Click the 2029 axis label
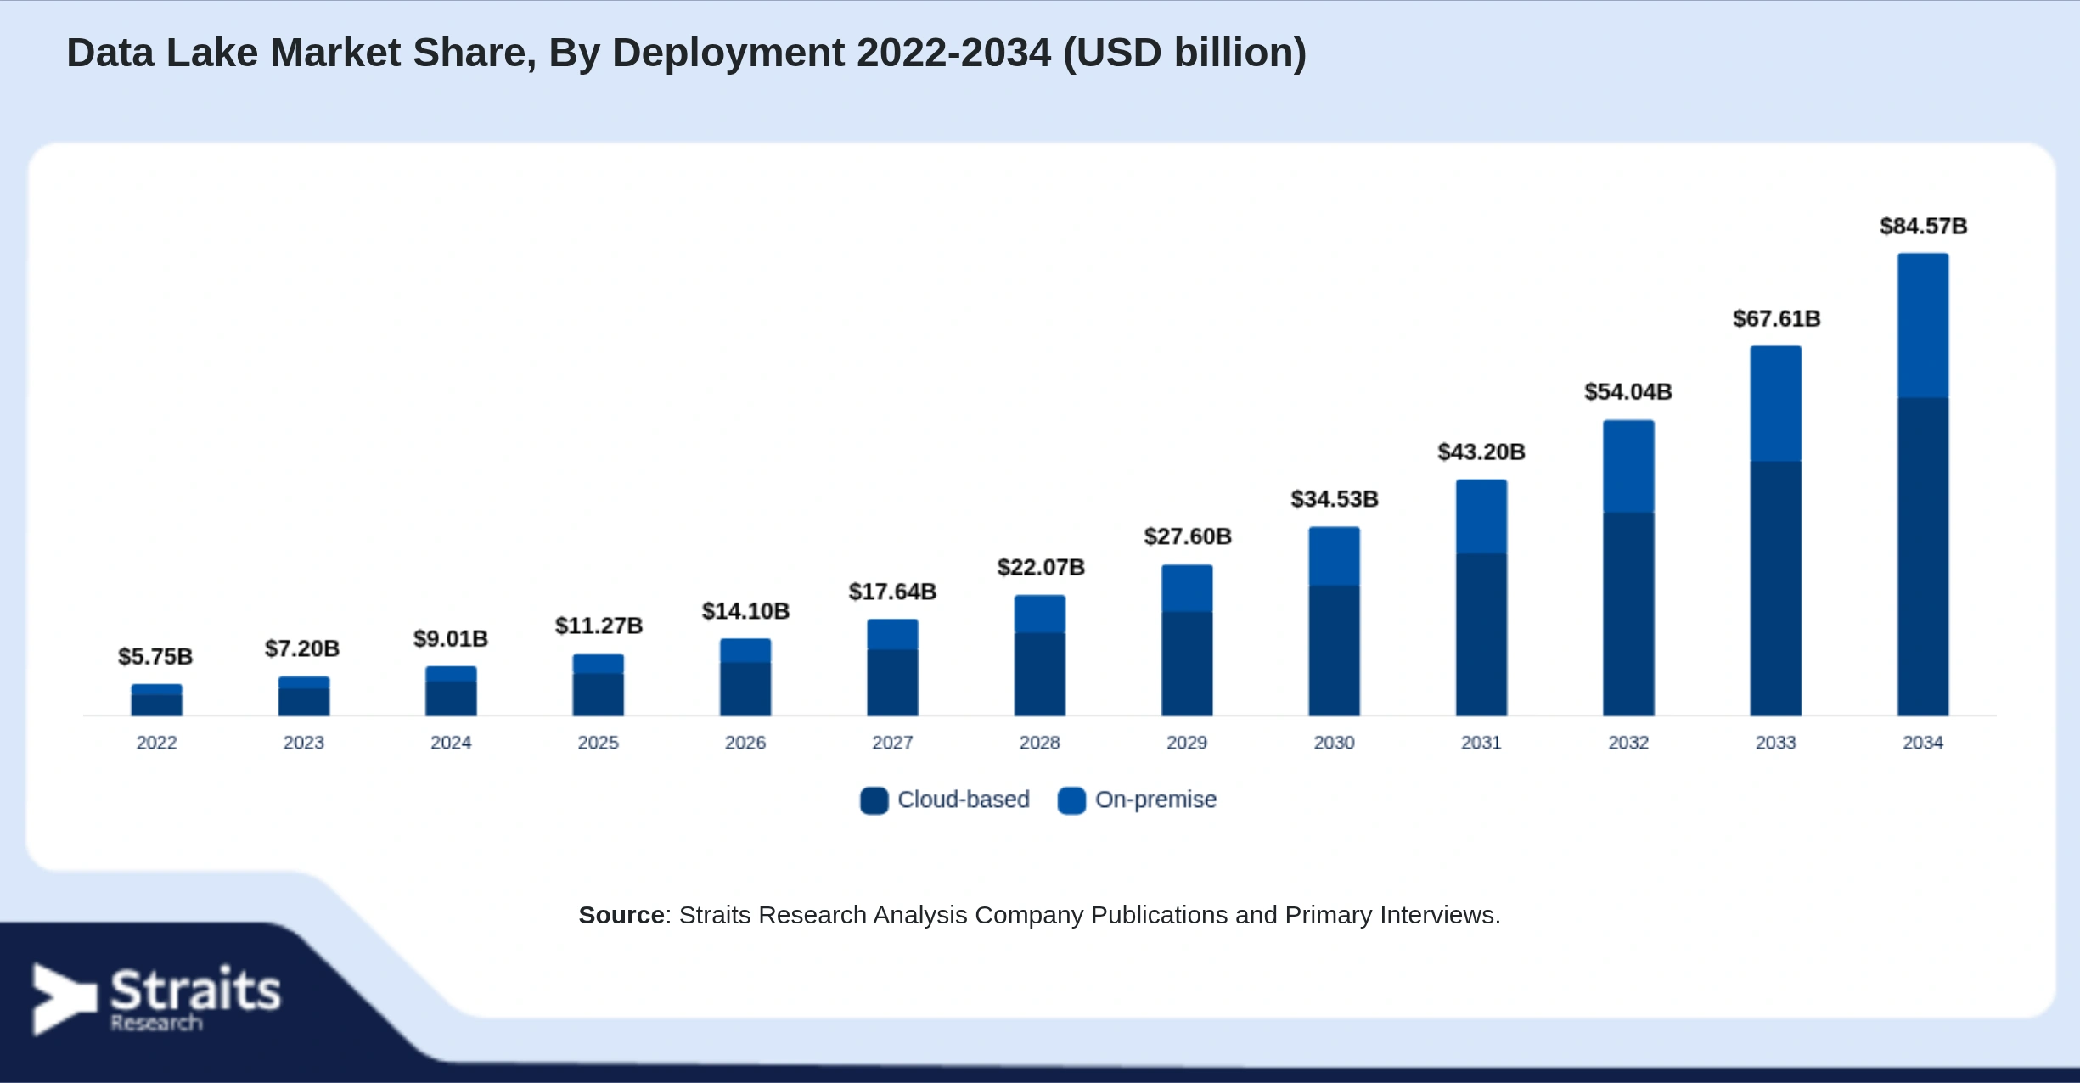This screenshot has height=1083, width=2080. coord(1187,743)
